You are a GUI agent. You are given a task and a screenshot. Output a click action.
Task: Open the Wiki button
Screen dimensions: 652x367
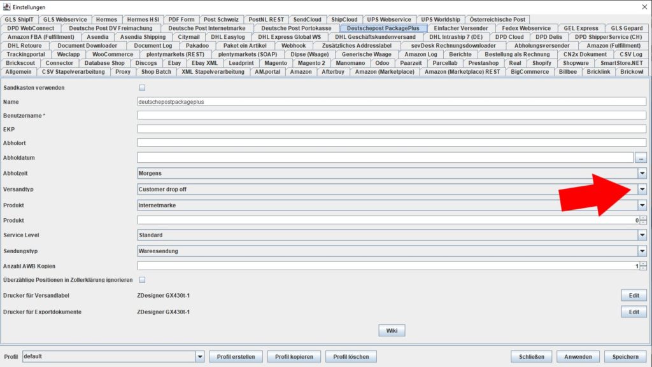392,331
